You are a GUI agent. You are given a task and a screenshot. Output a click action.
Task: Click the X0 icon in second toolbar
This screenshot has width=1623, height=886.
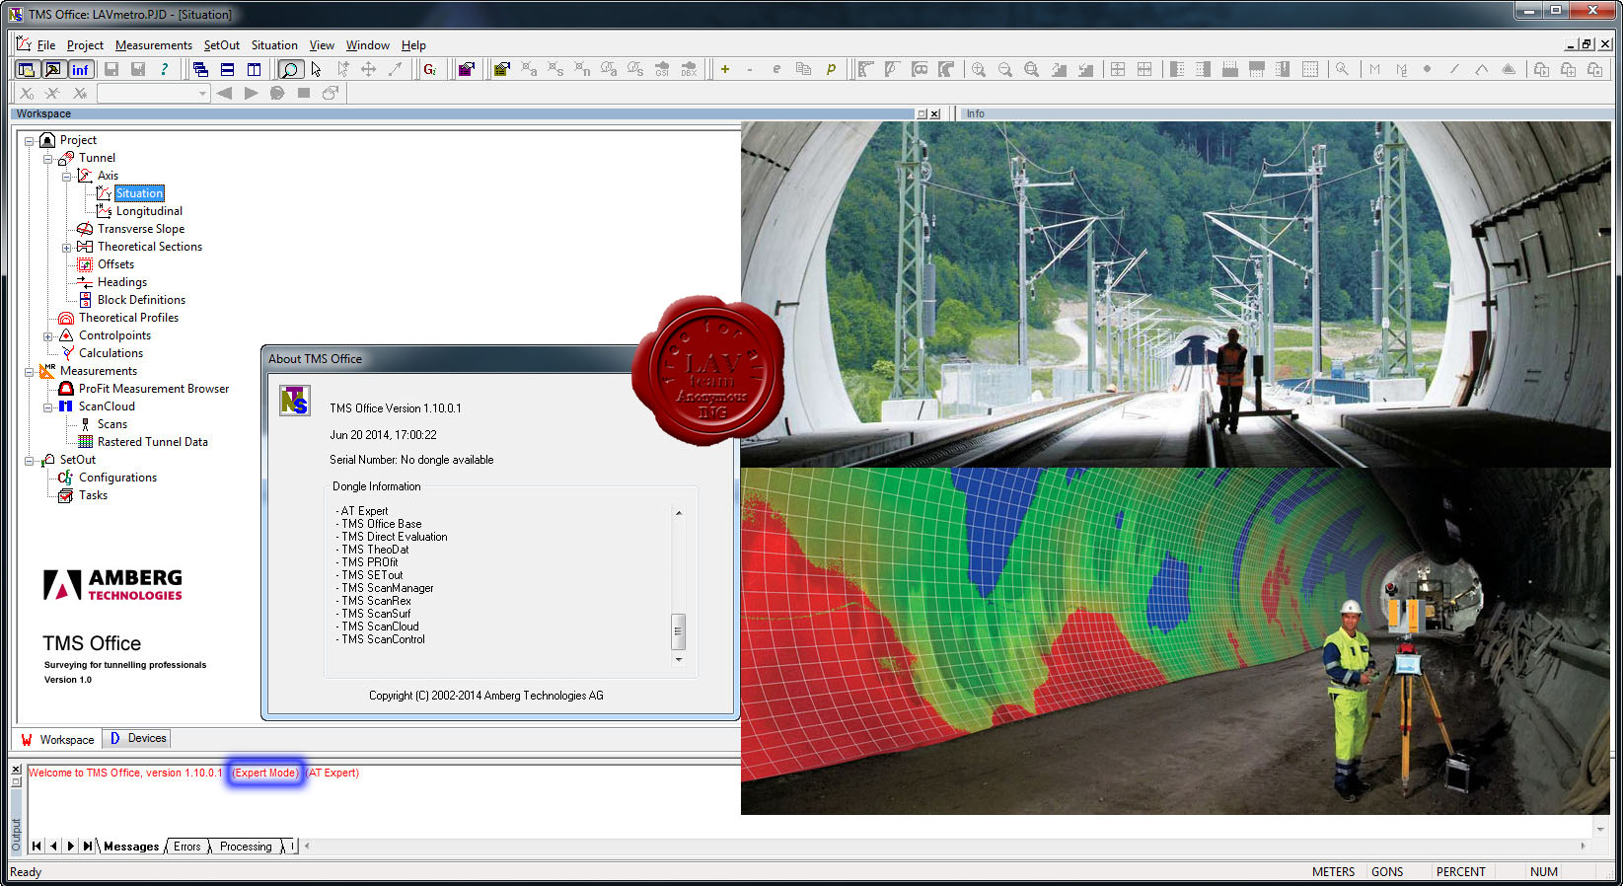pyautogui.click(x=27, y=93)
